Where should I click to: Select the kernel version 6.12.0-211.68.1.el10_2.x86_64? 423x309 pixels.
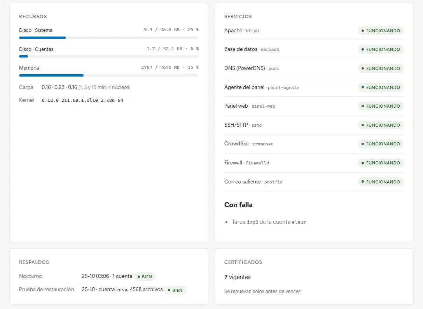(82, 100)
